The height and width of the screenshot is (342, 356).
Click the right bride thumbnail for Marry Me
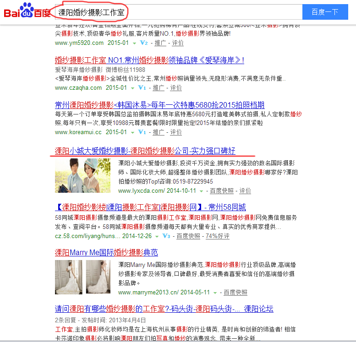tap(98, 277)
